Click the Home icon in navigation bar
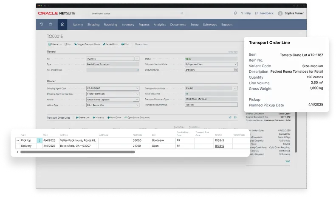 pyautogui.click(x=62, y=25)
